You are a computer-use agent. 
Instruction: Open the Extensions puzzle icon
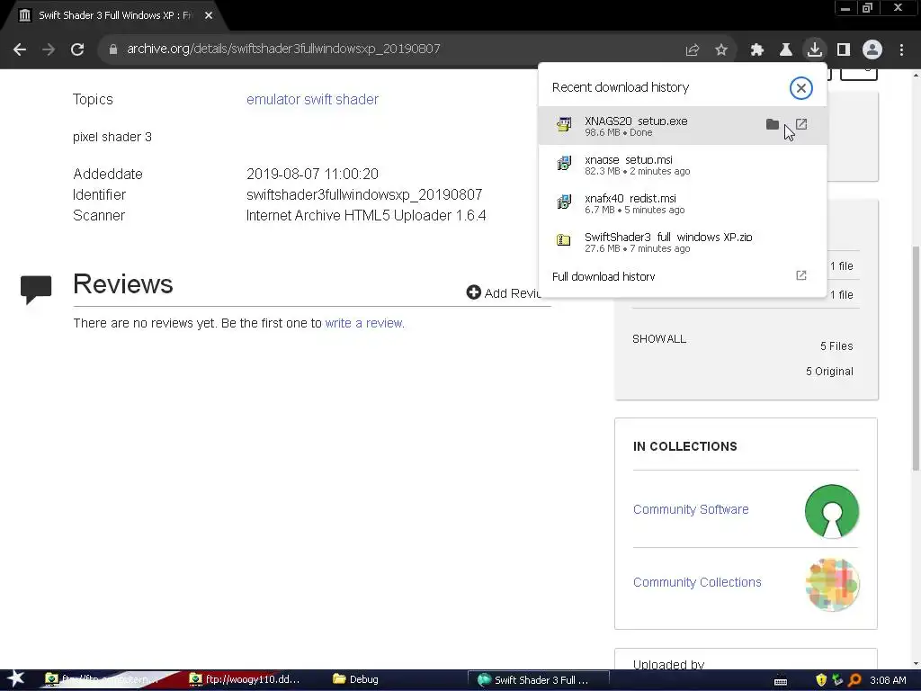[x=757, y=50]
